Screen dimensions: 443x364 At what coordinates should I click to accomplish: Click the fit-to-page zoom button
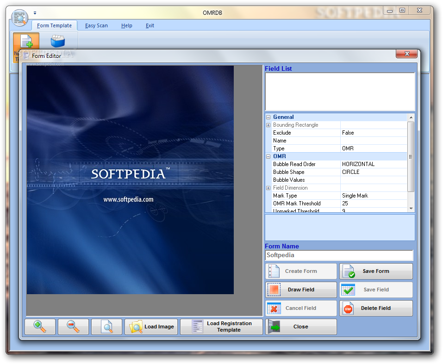[x=106, y=327]
